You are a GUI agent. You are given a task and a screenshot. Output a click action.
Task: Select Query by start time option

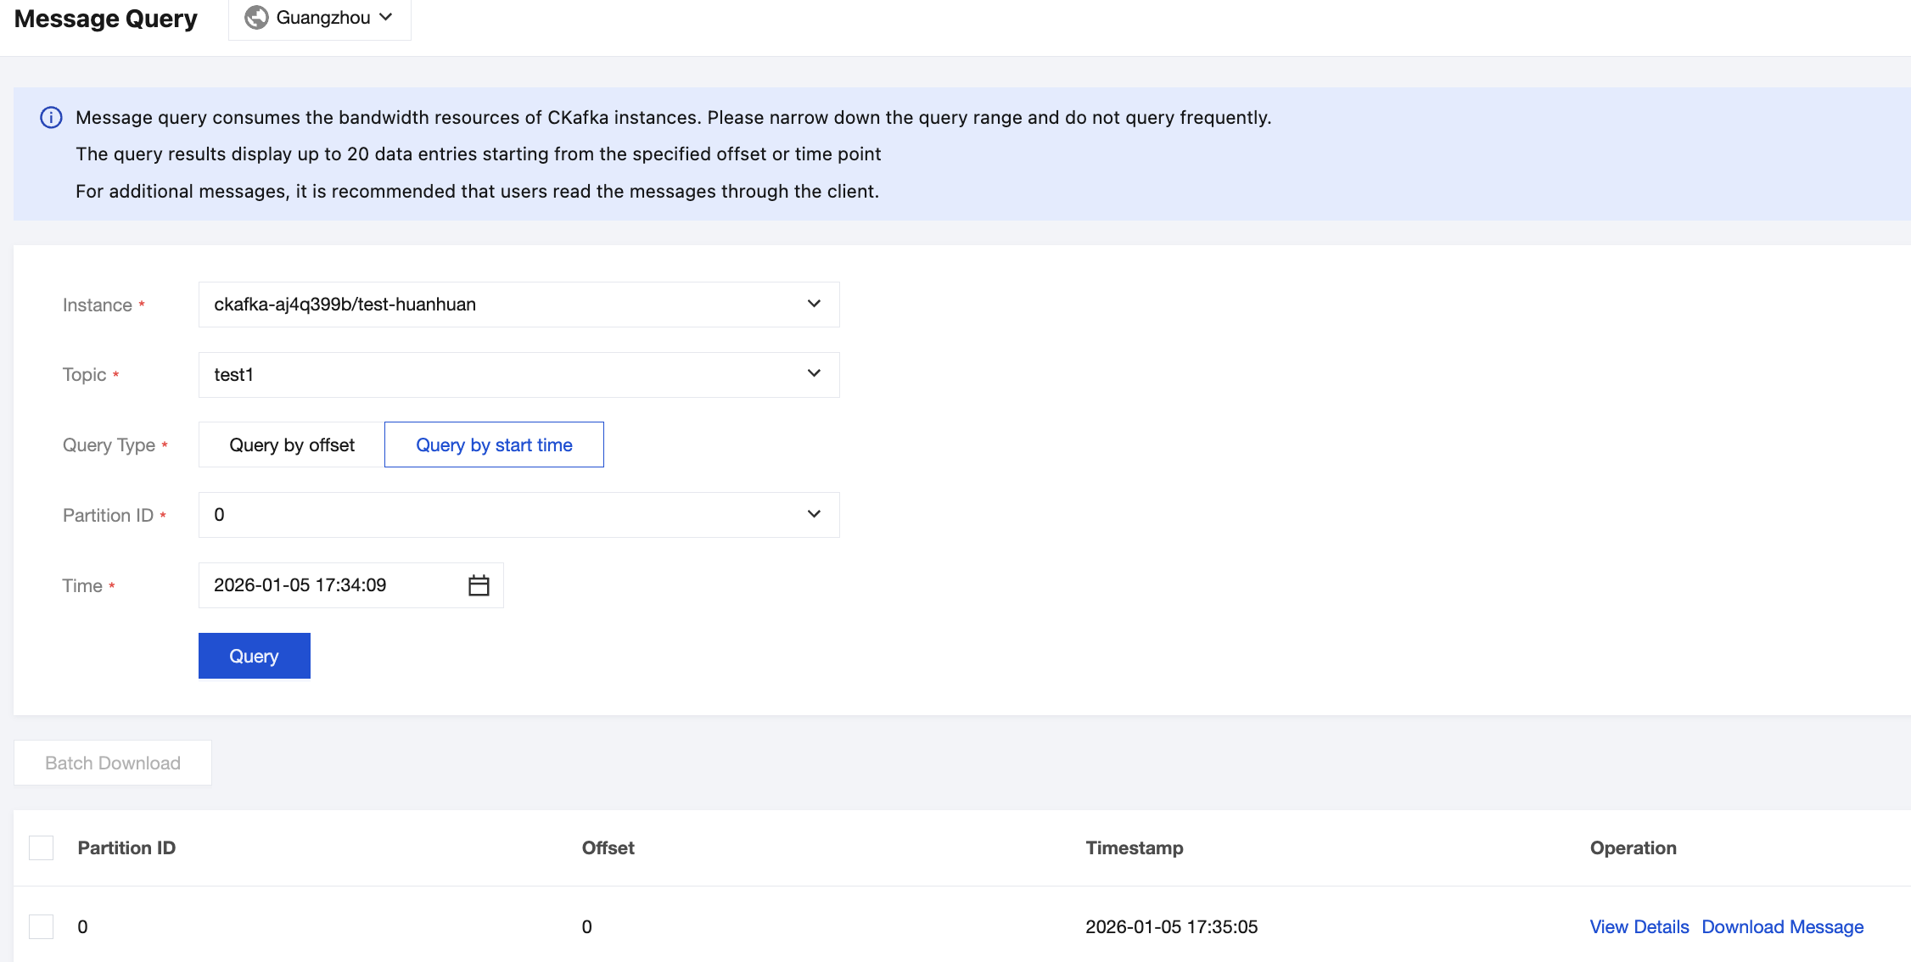click(x=494, y=445)
